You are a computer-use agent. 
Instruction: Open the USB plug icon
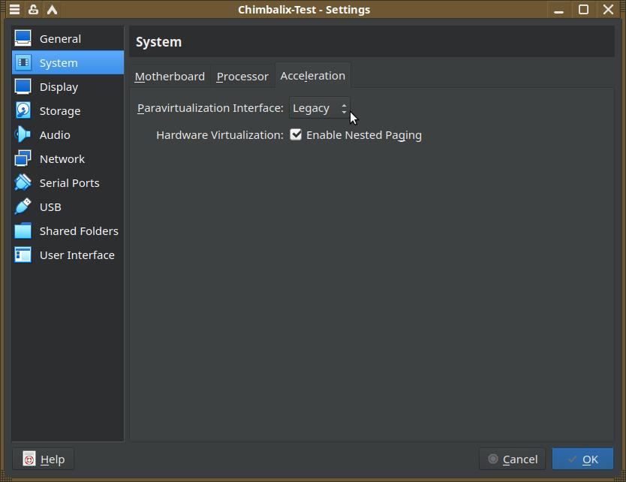(23, 206)
